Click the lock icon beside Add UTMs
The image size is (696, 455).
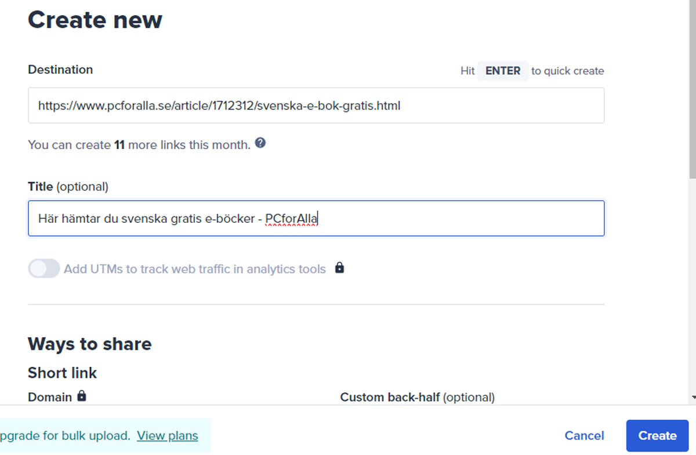(x=340, y=268)
